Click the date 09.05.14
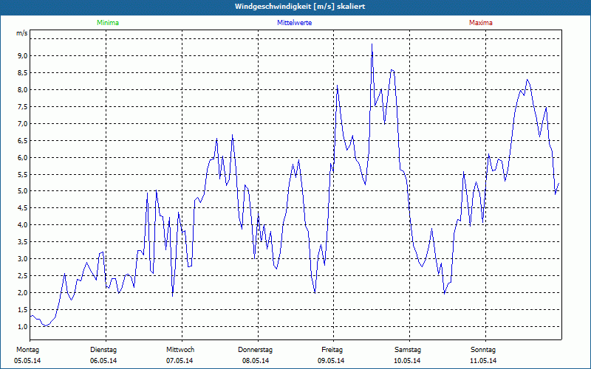Screen dimensions: 591x369 tap(331, 361)
